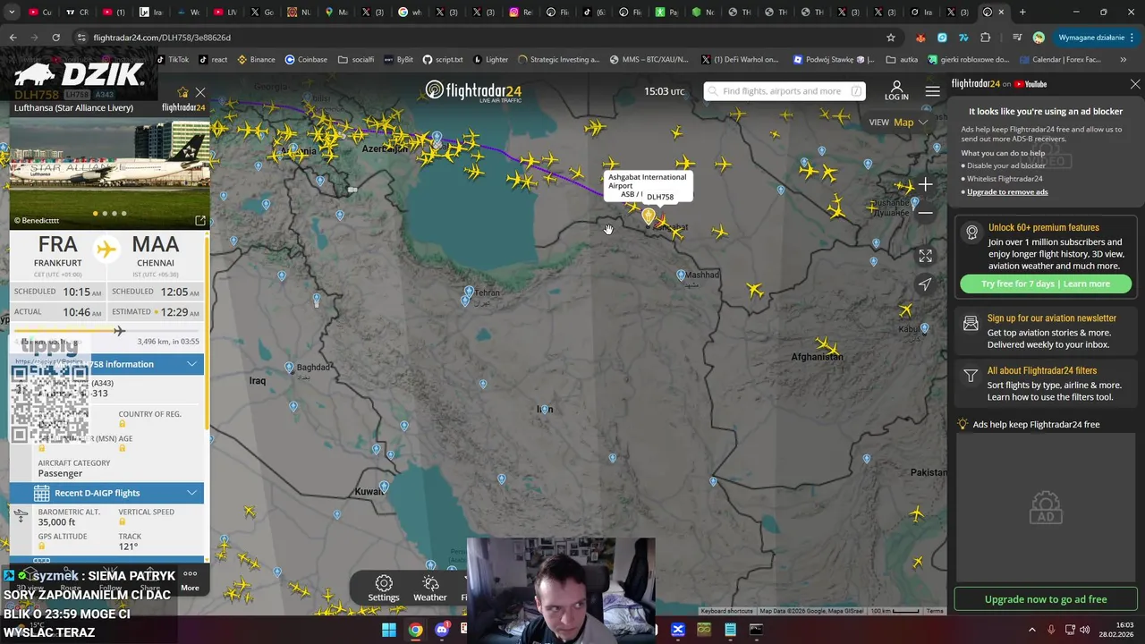The height and width of the screenshot is (644, 1145).
Task: Open the Windows Start menu
Action: click(x=389, y=630)
